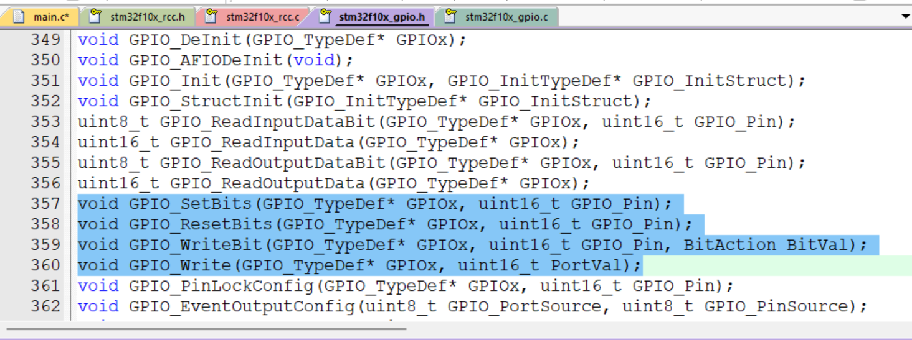Click line number 362 in the gutter
Screen dimensions: 912x340
pyautogui.click(x=45, y=306)
